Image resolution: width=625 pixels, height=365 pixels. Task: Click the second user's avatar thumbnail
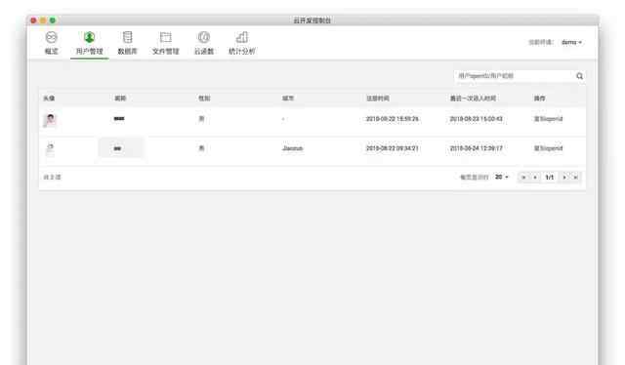point(50,148)
